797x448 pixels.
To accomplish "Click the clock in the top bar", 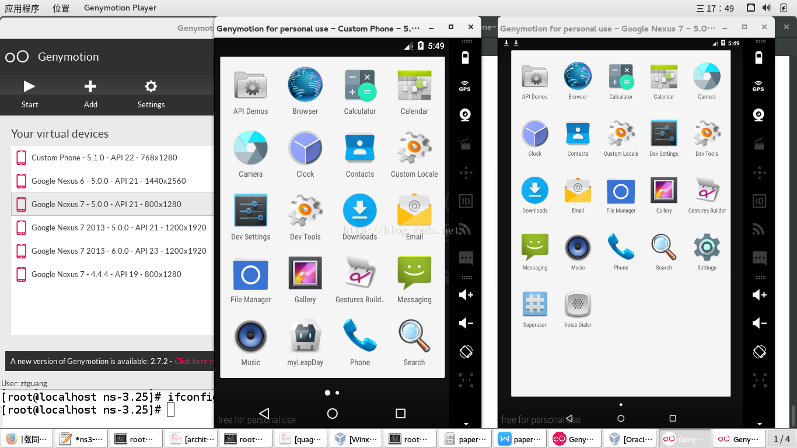I will tap(715, 8).
